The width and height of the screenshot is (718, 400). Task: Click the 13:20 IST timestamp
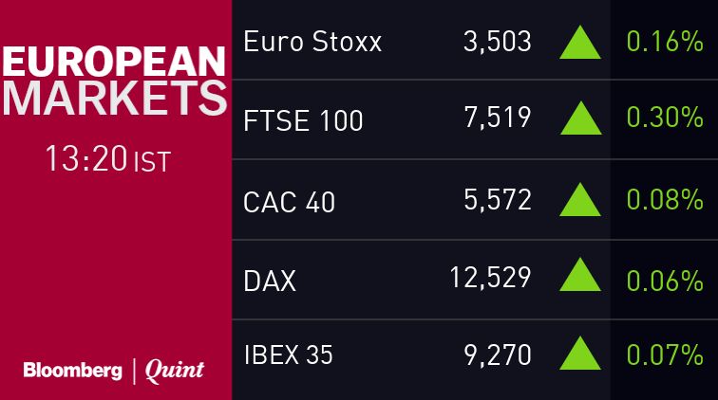pos(107,159)
